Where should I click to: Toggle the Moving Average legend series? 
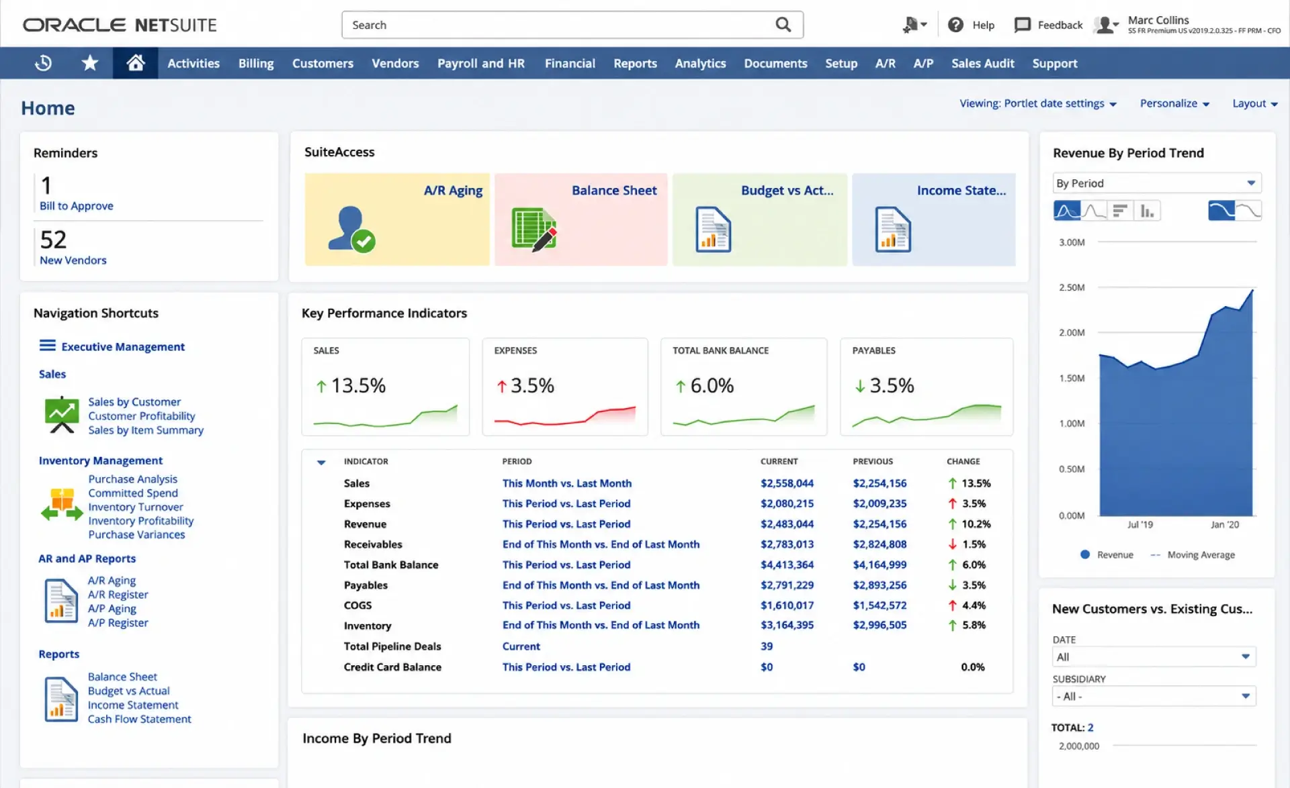pyautogui.click(x=1193, y=555)
